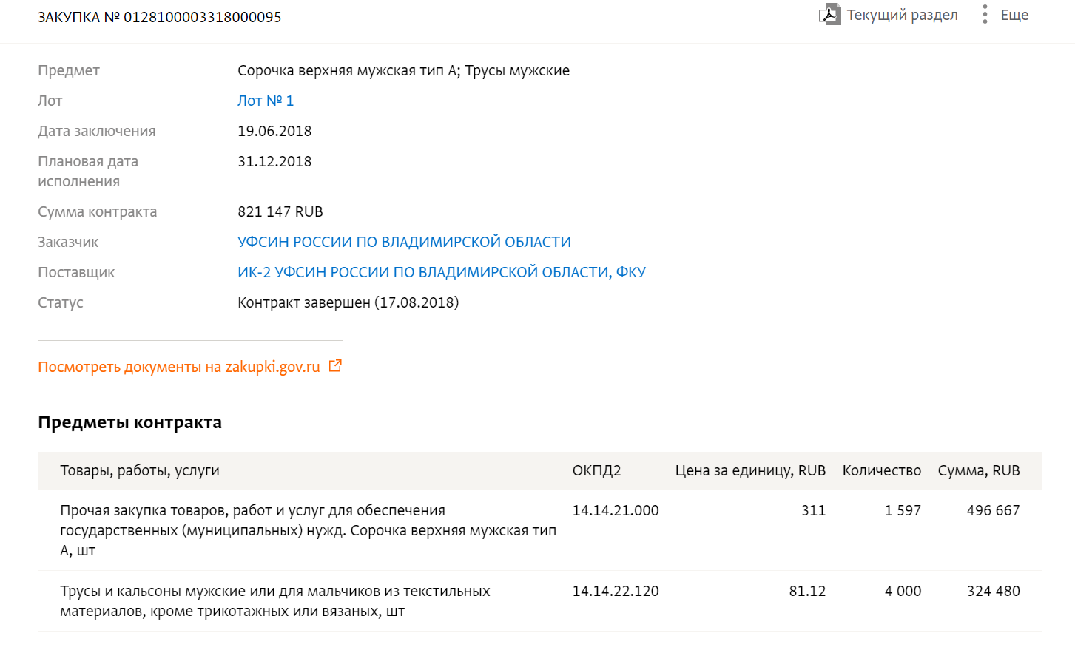Select the OKPD2 code 14.14.22.120

click(x=616, y=591)
